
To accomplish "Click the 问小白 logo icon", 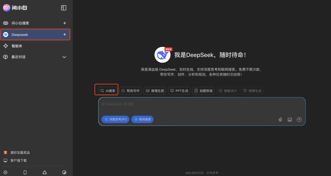I will [6, 8].
